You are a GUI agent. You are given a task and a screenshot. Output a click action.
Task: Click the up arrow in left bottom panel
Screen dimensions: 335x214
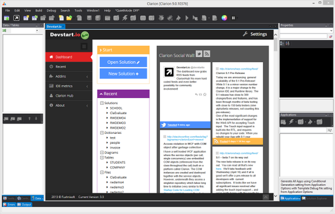click(30, 119)
